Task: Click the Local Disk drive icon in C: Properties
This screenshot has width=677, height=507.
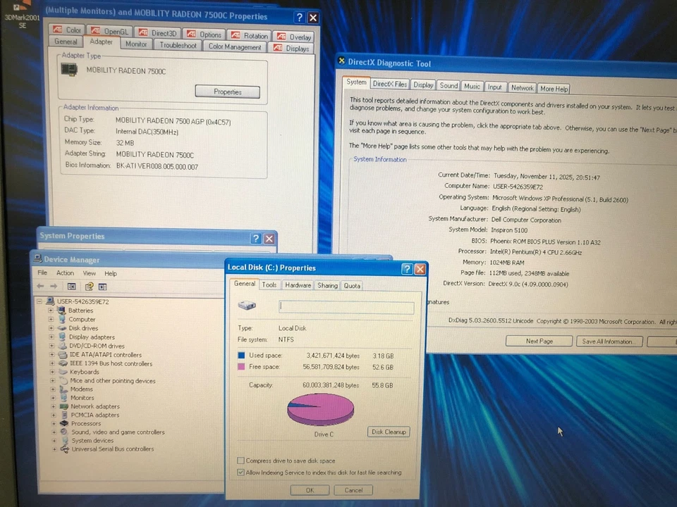Action: (247, 304)
